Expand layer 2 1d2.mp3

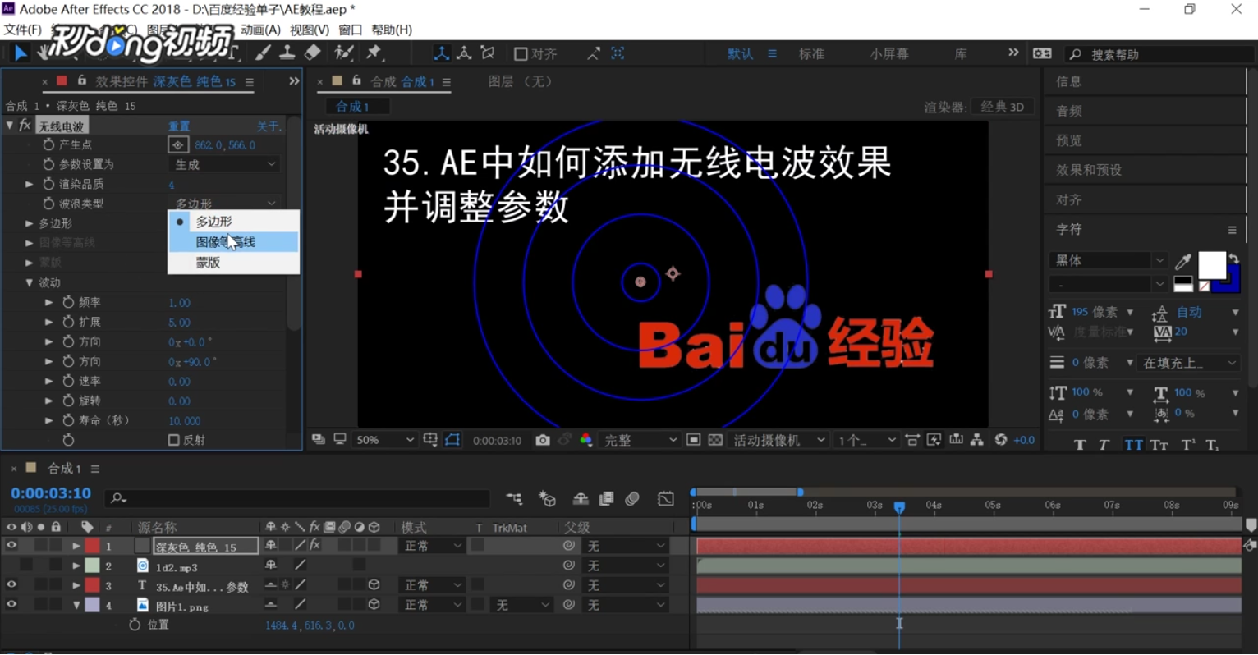pyautogui.click(x=76, y=566)
